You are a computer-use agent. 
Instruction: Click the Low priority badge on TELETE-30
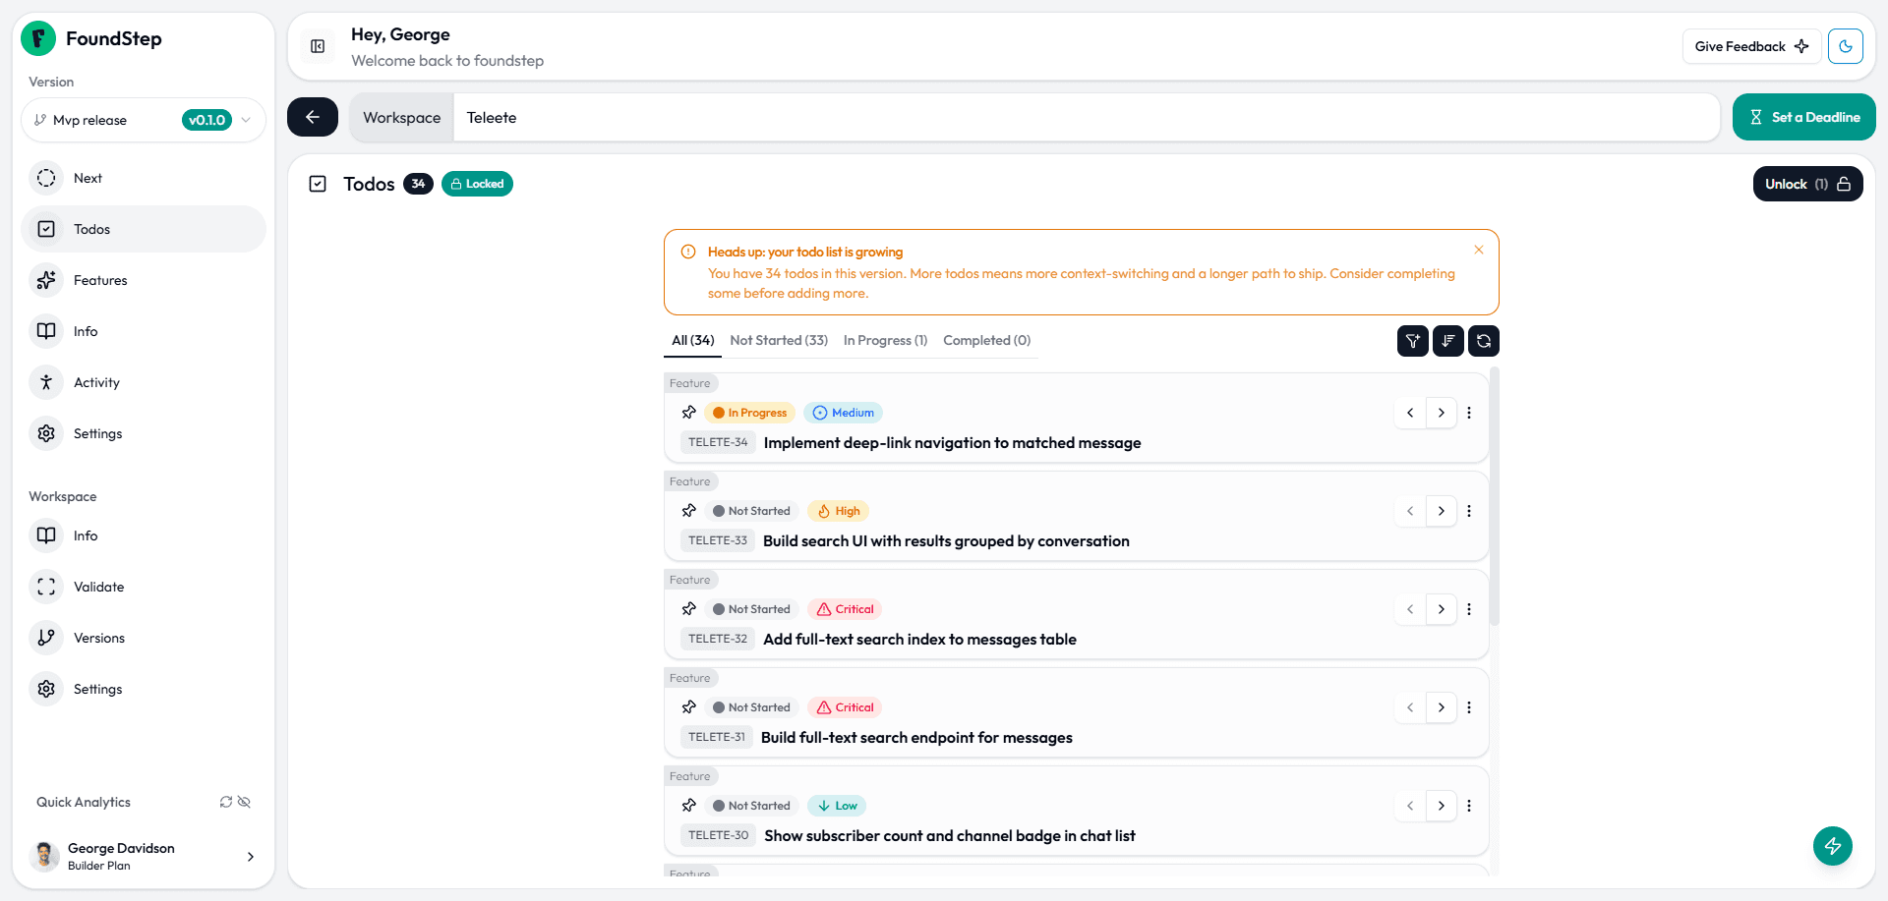[837, 806]
